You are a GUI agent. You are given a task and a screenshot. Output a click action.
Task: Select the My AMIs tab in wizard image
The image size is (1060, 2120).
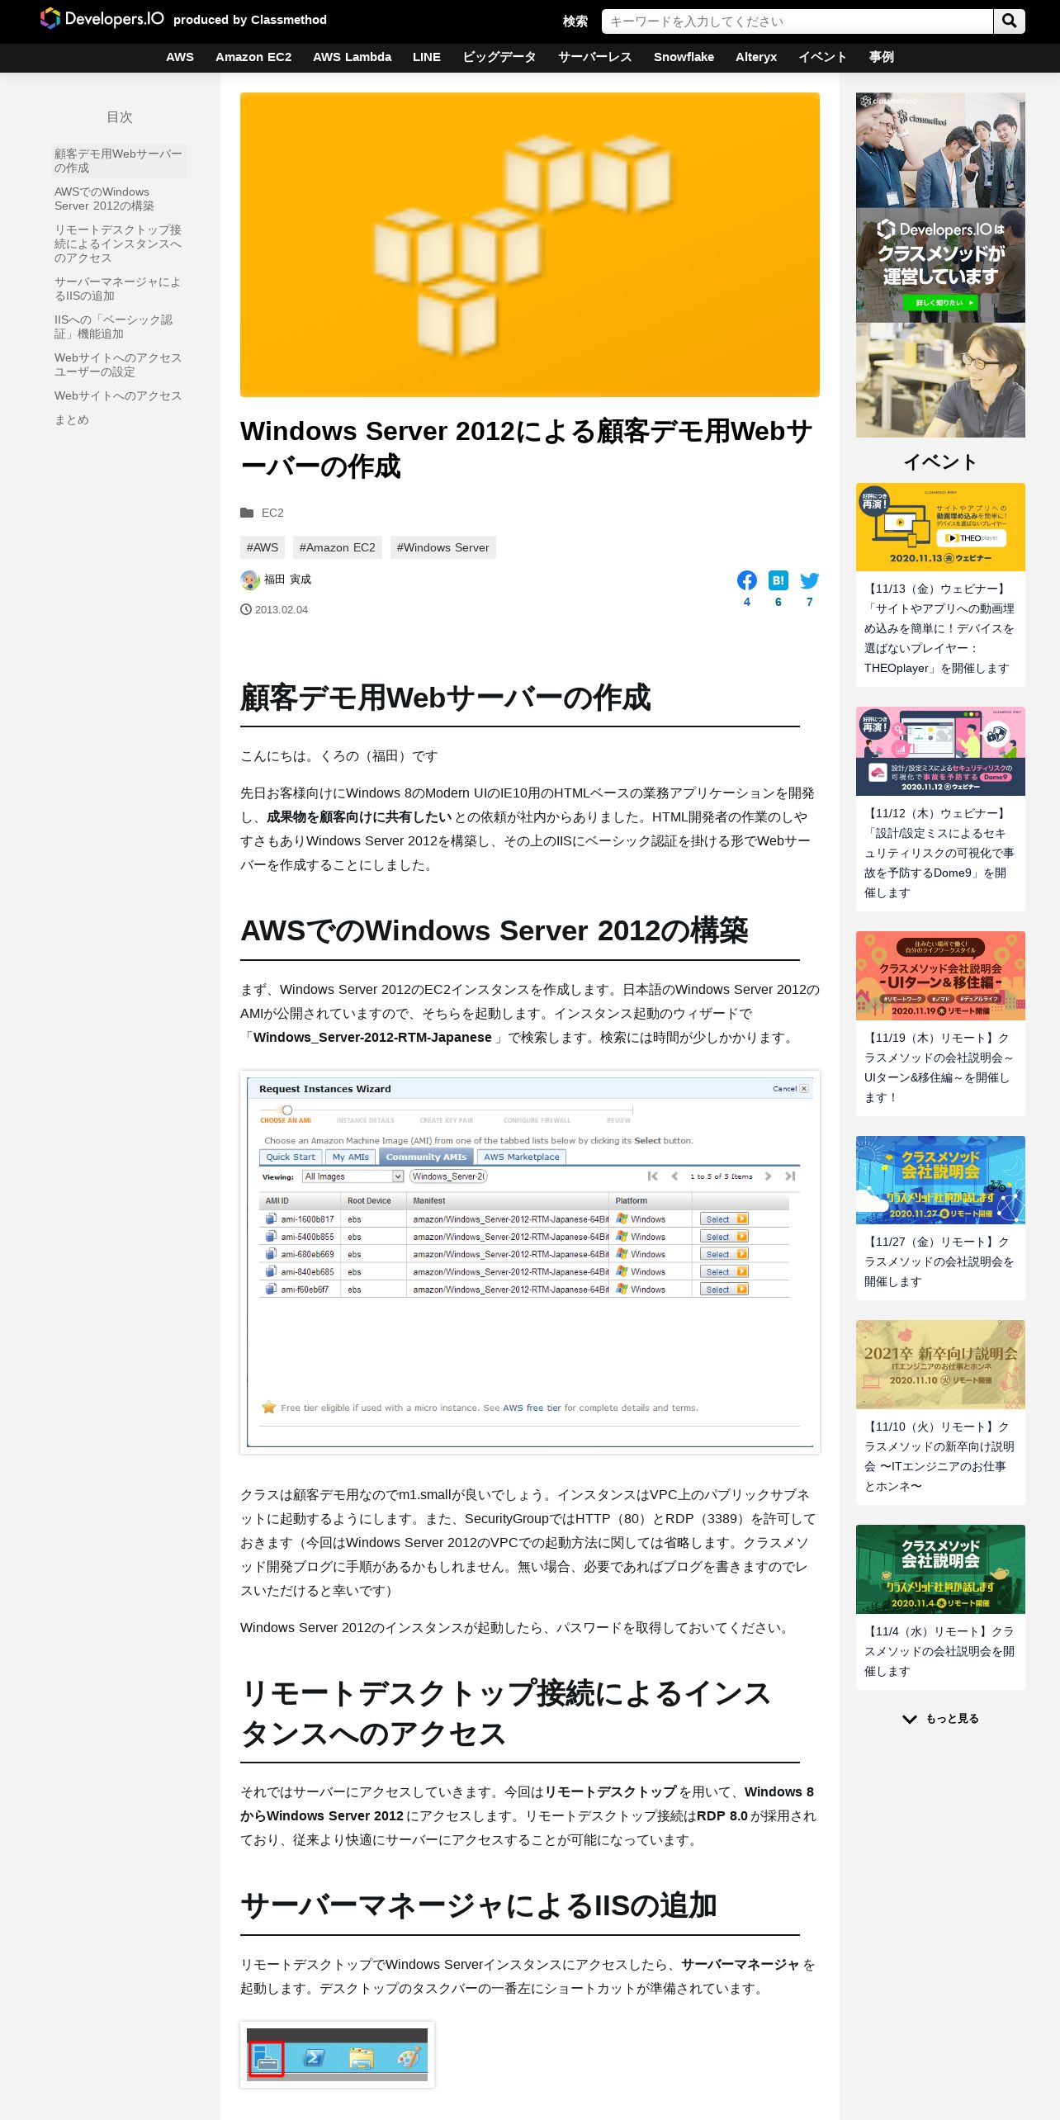click(x=350, y=1157)
